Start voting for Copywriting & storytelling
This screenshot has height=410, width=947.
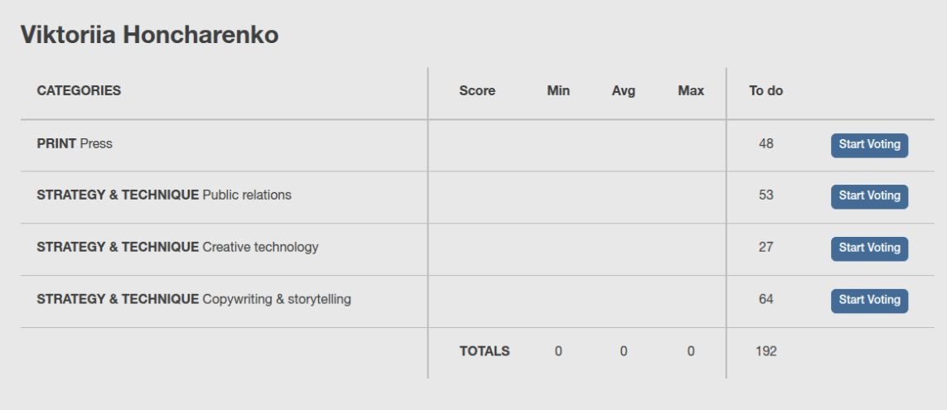coord(869,300)
